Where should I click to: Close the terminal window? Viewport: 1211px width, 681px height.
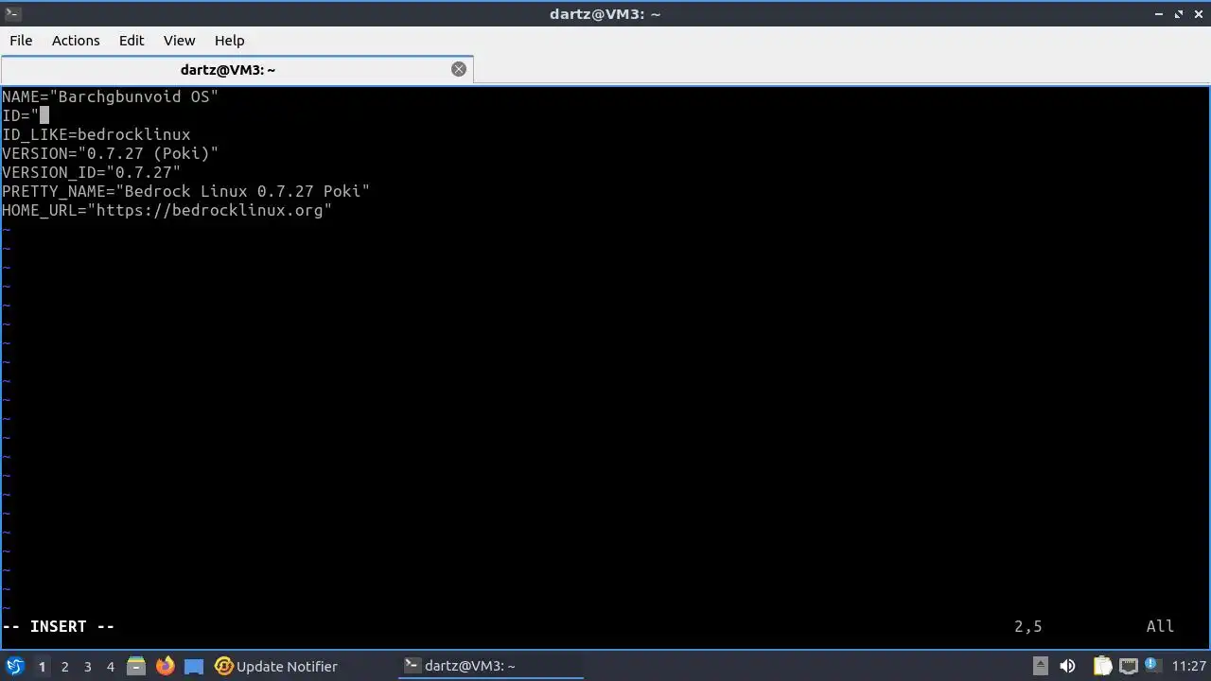click(1199, 14)
